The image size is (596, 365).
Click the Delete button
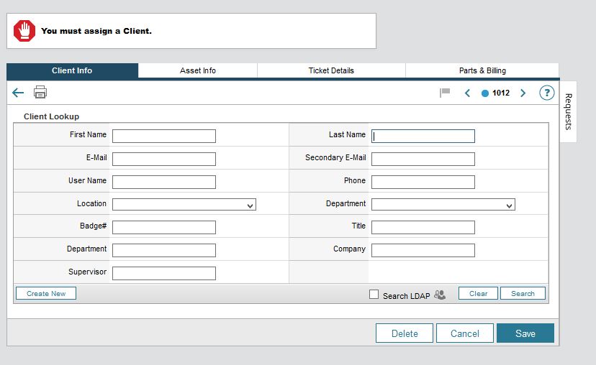pyautogui.click(x=405, y=333)
